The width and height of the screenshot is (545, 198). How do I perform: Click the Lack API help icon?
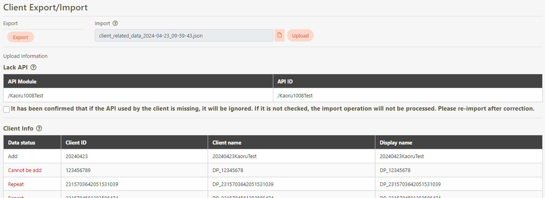(34, 67)
